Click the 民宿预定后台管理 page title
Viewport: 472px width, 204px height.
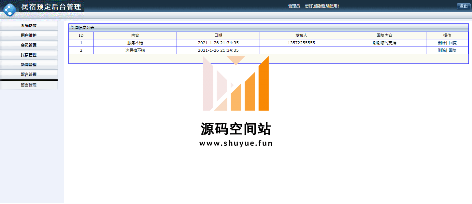point(51,7)
